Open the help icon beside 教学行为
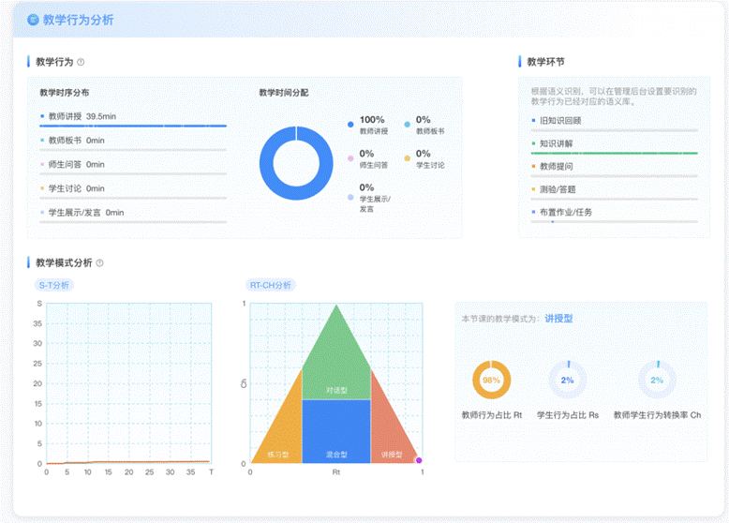This screenshot has width=729, height=523. click(x=81, y=62)
